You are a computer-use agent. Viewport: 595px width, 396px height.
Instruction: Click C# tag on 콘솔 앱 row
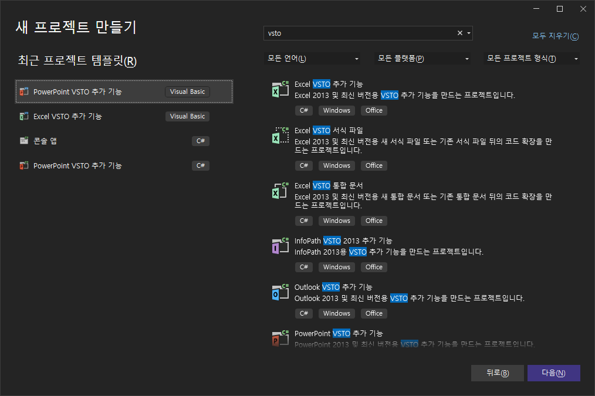coord(201,141)
